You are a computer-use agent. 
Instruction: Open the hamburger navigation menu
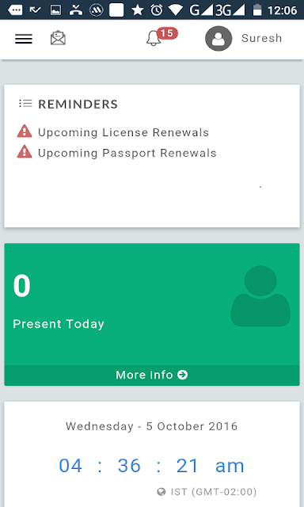tap(24, 39)
